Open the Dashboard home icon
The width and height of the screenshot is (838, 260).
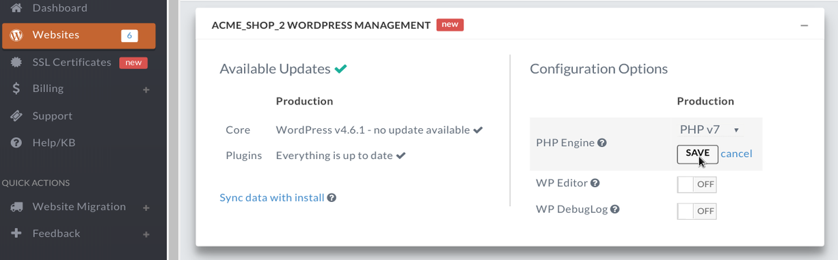point(17,8)
